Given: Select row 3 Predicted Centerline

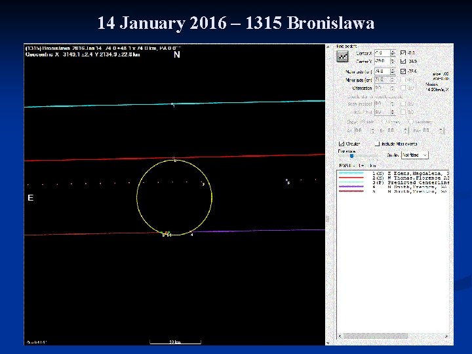Looking at the screenshot, I should (x=393, y=182).
